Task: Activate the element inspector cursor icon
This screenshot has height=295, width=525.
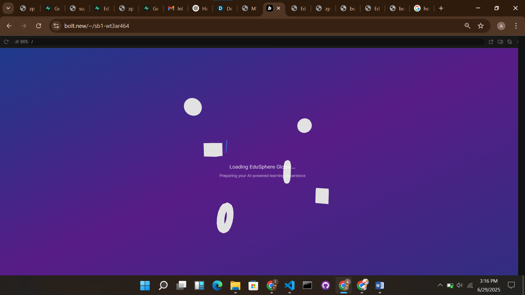Action: (x=509, y=42)
